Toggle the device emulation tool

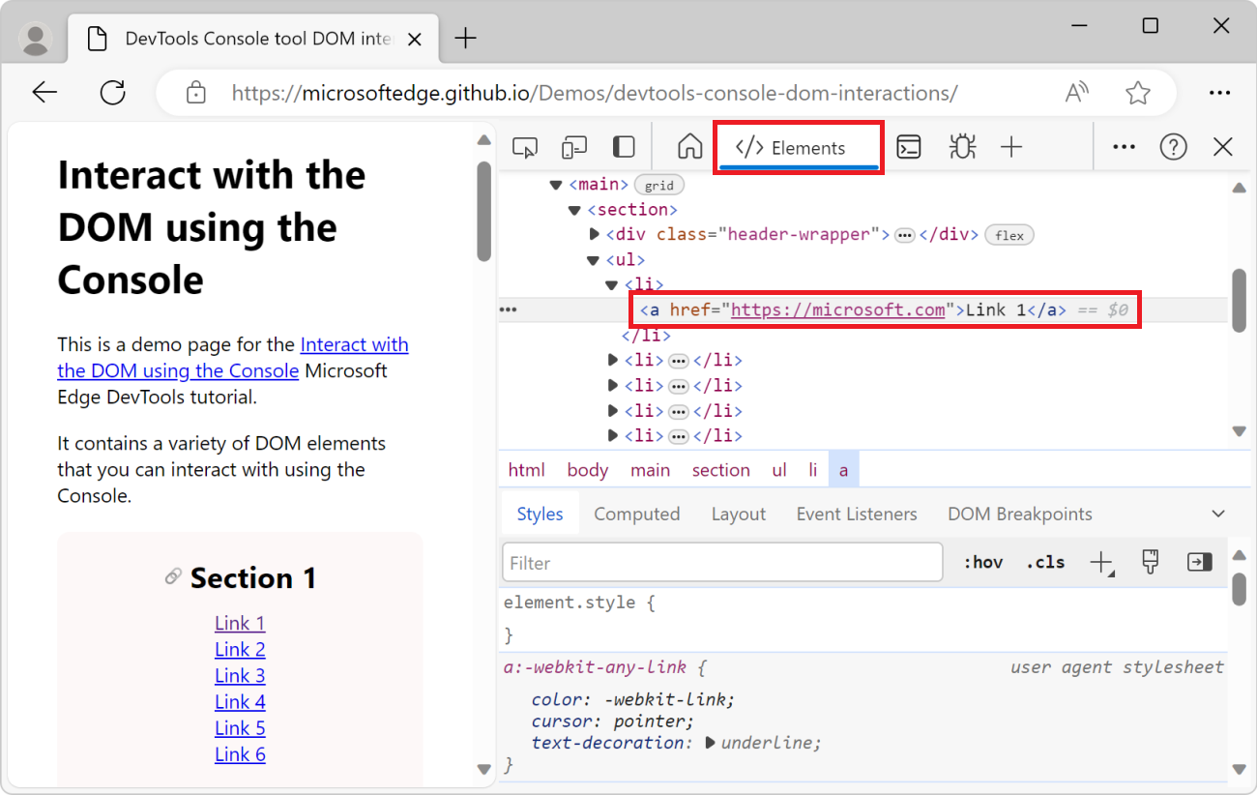click(573, 146)
